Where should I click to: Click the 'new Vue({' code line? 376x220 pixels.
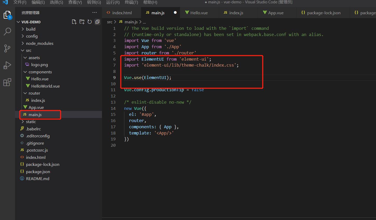(135, 108)
